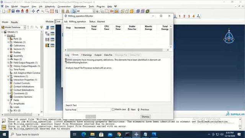
Task: Open the Adaptivity menu
Action: tap(50, 7)
